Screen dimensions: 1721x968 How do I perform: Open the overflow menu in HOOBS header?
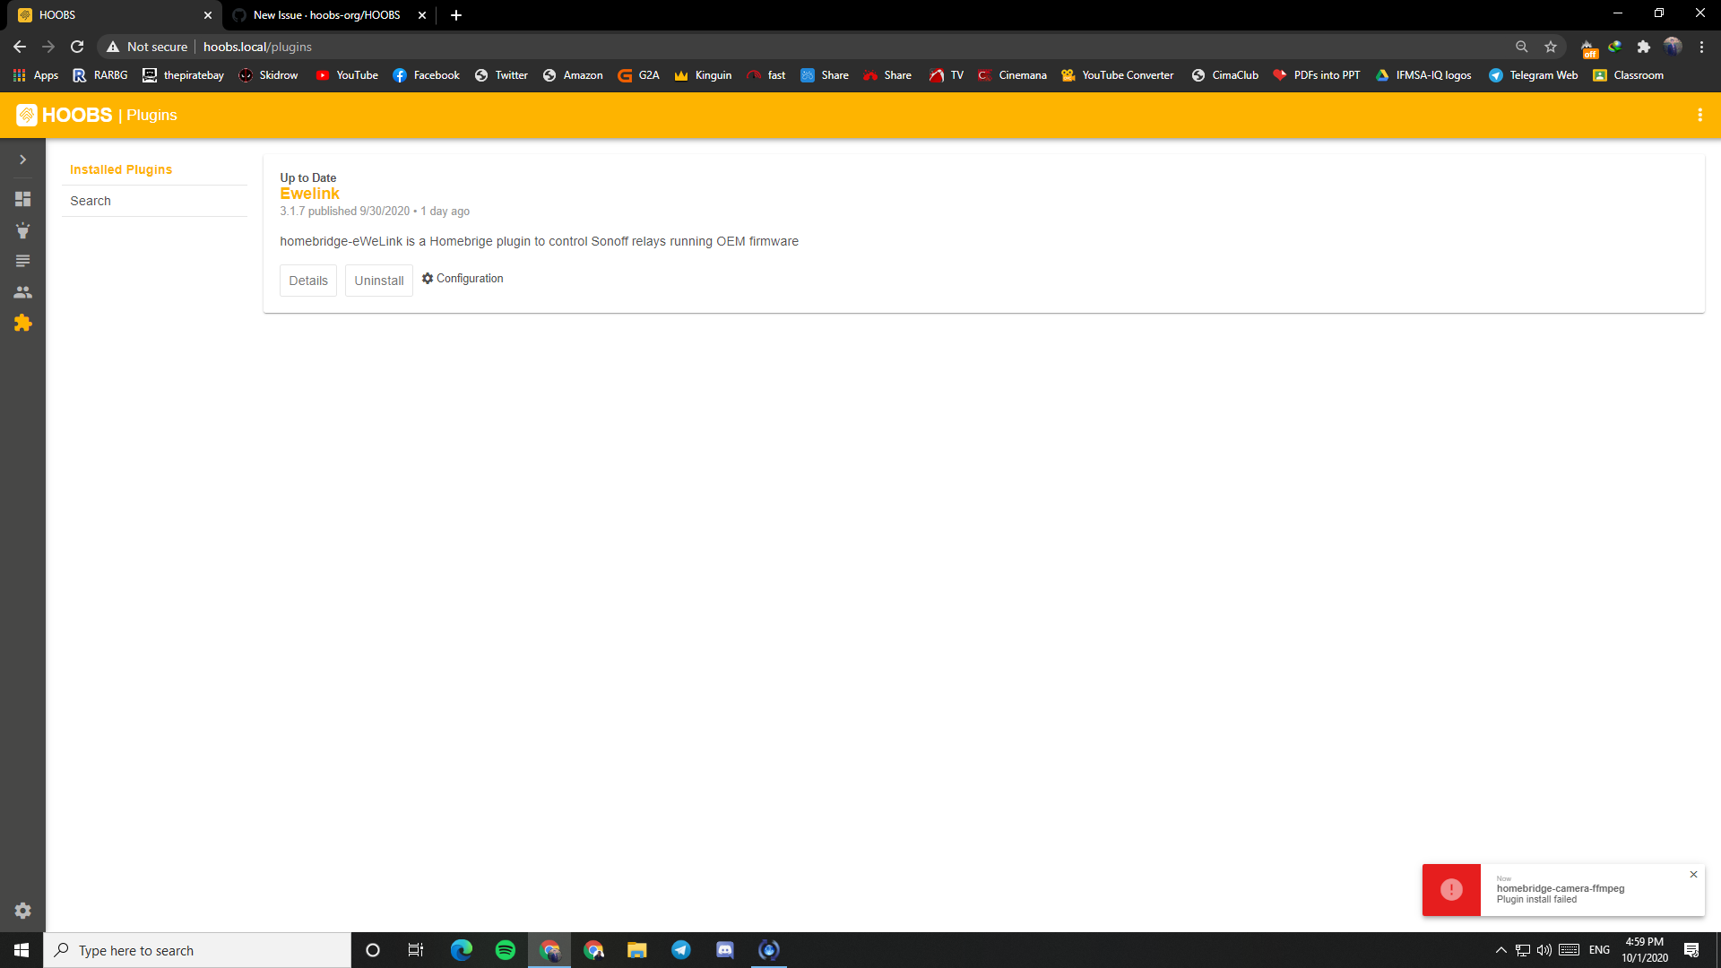1699,115
